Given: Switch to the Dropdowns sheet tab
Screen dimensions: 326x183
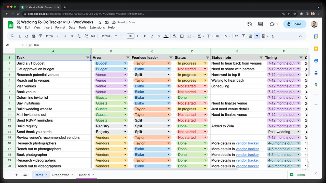Looking at the screenshot, I should 61,175.
